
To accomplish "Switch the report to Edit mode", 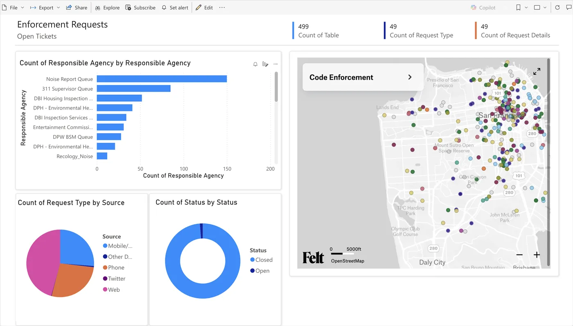I will tap(204, 8).
